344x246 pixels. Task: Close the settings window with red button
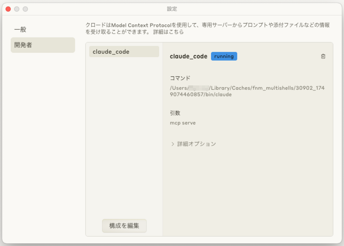8,9
